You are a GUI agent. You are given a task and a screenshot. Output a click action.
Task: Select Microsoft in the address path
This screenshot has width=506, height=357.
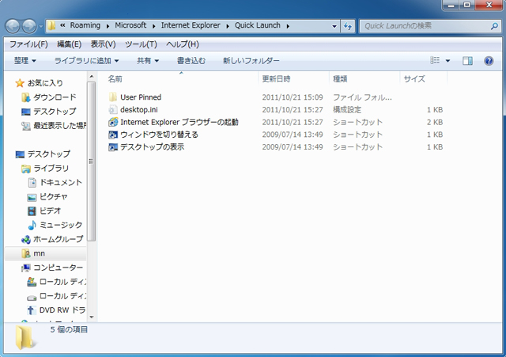point(130,25)
